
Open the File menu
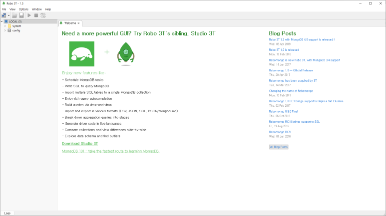pyautogui.click(x=4, y=9)
